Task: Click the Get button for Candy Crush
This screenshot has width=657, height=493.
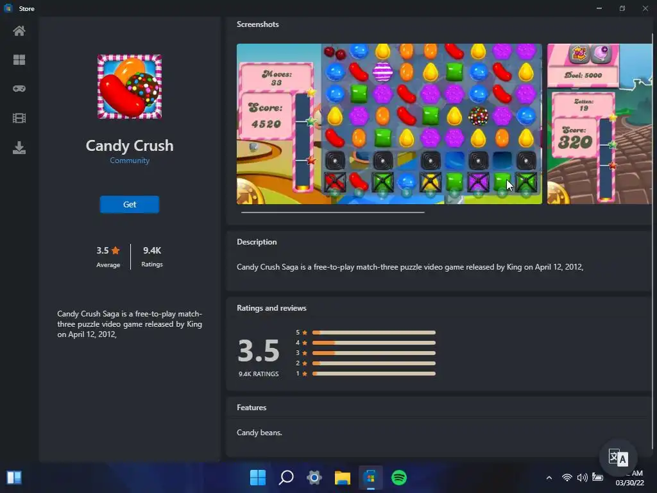Action: pos(130,204)
